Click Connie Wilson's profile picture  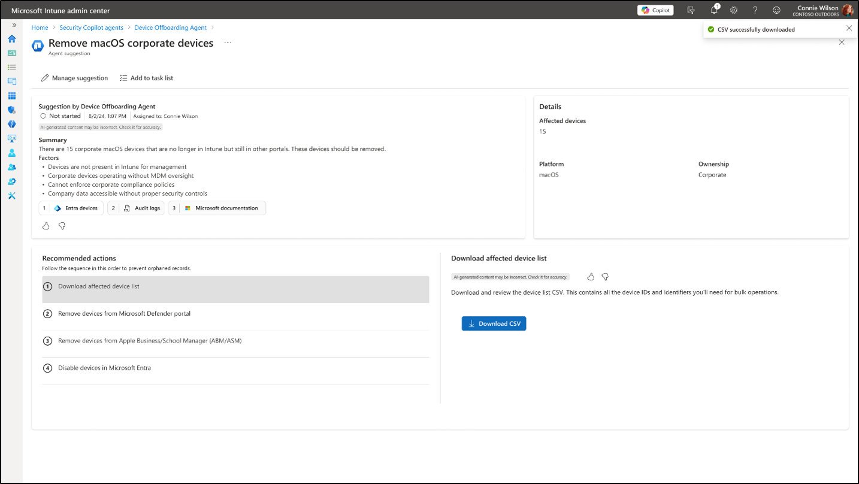(848, 10)
